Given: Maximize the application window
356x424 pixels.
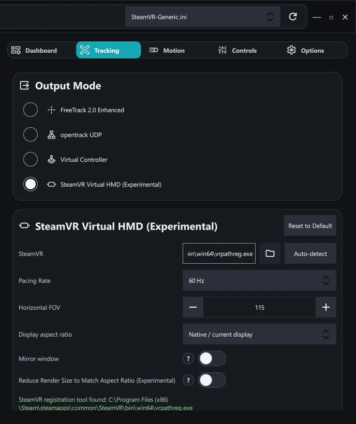Looking at the screenshot, I should click(x=331, y=17).
